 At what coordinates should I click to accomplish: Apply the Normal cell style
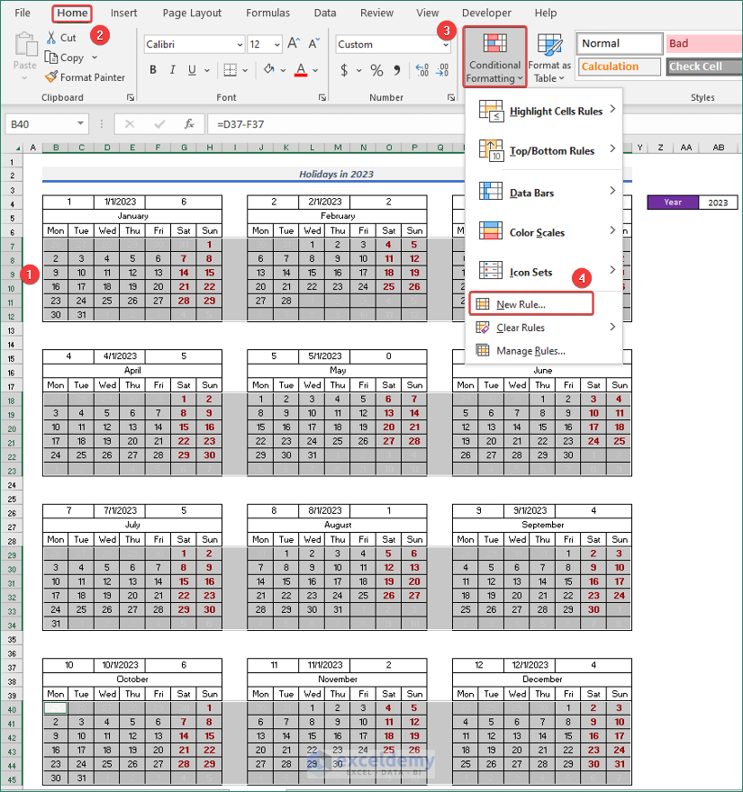[620, 43]
